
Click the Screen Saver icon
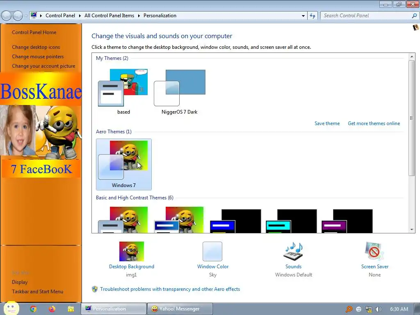point(374,251)
